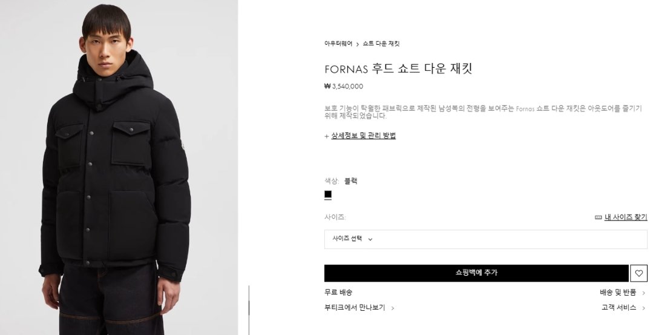Click the 부티크에서 만나보기 link
This screenshot has width=653, height=335.
[355, 308]
